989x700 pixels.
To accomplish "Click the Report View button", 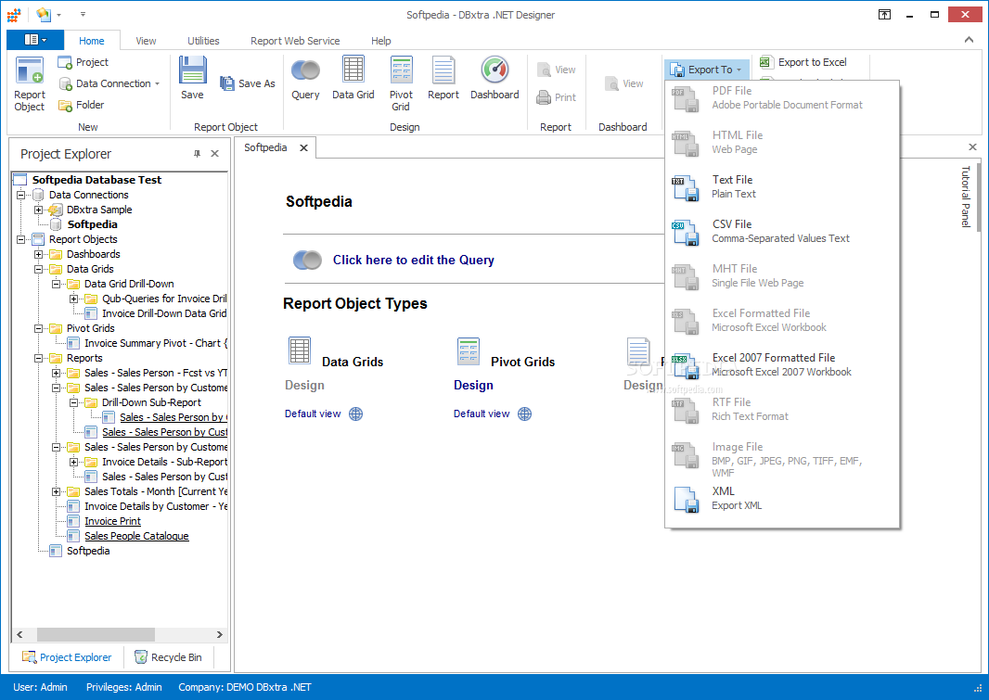I will tap(557, 70).
